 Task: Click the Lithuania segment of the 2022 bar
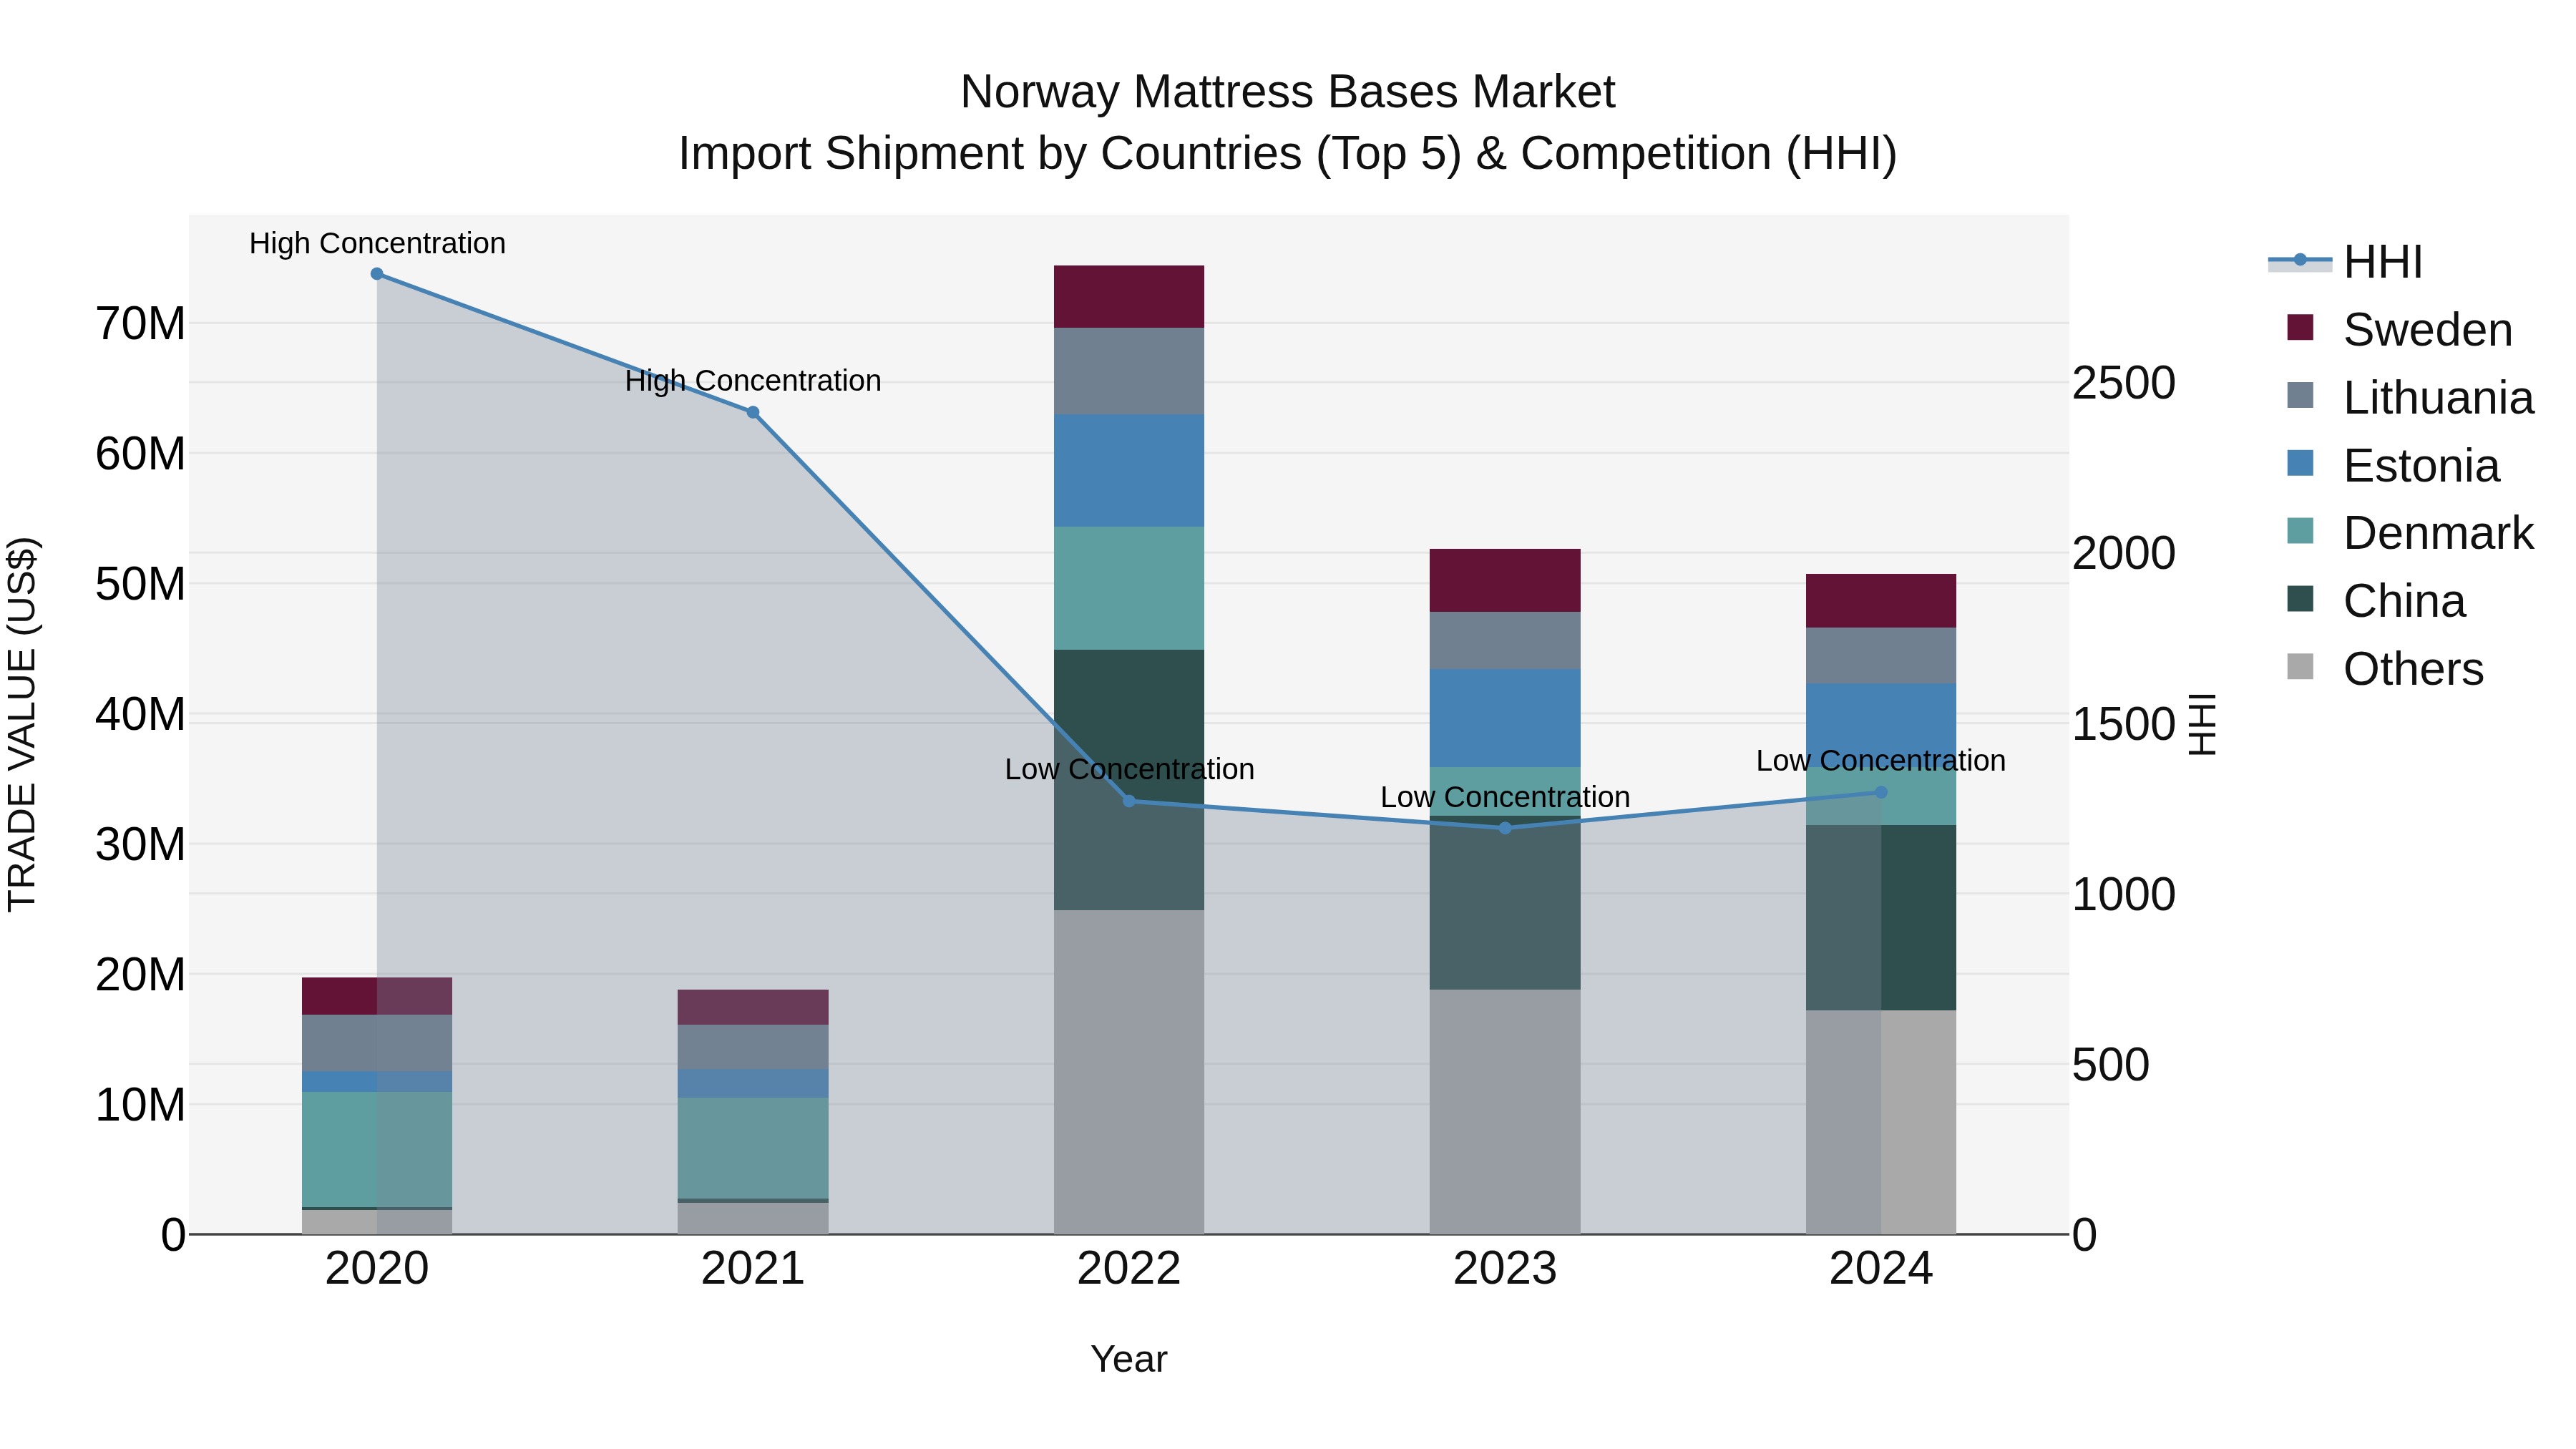[1129, 371]
